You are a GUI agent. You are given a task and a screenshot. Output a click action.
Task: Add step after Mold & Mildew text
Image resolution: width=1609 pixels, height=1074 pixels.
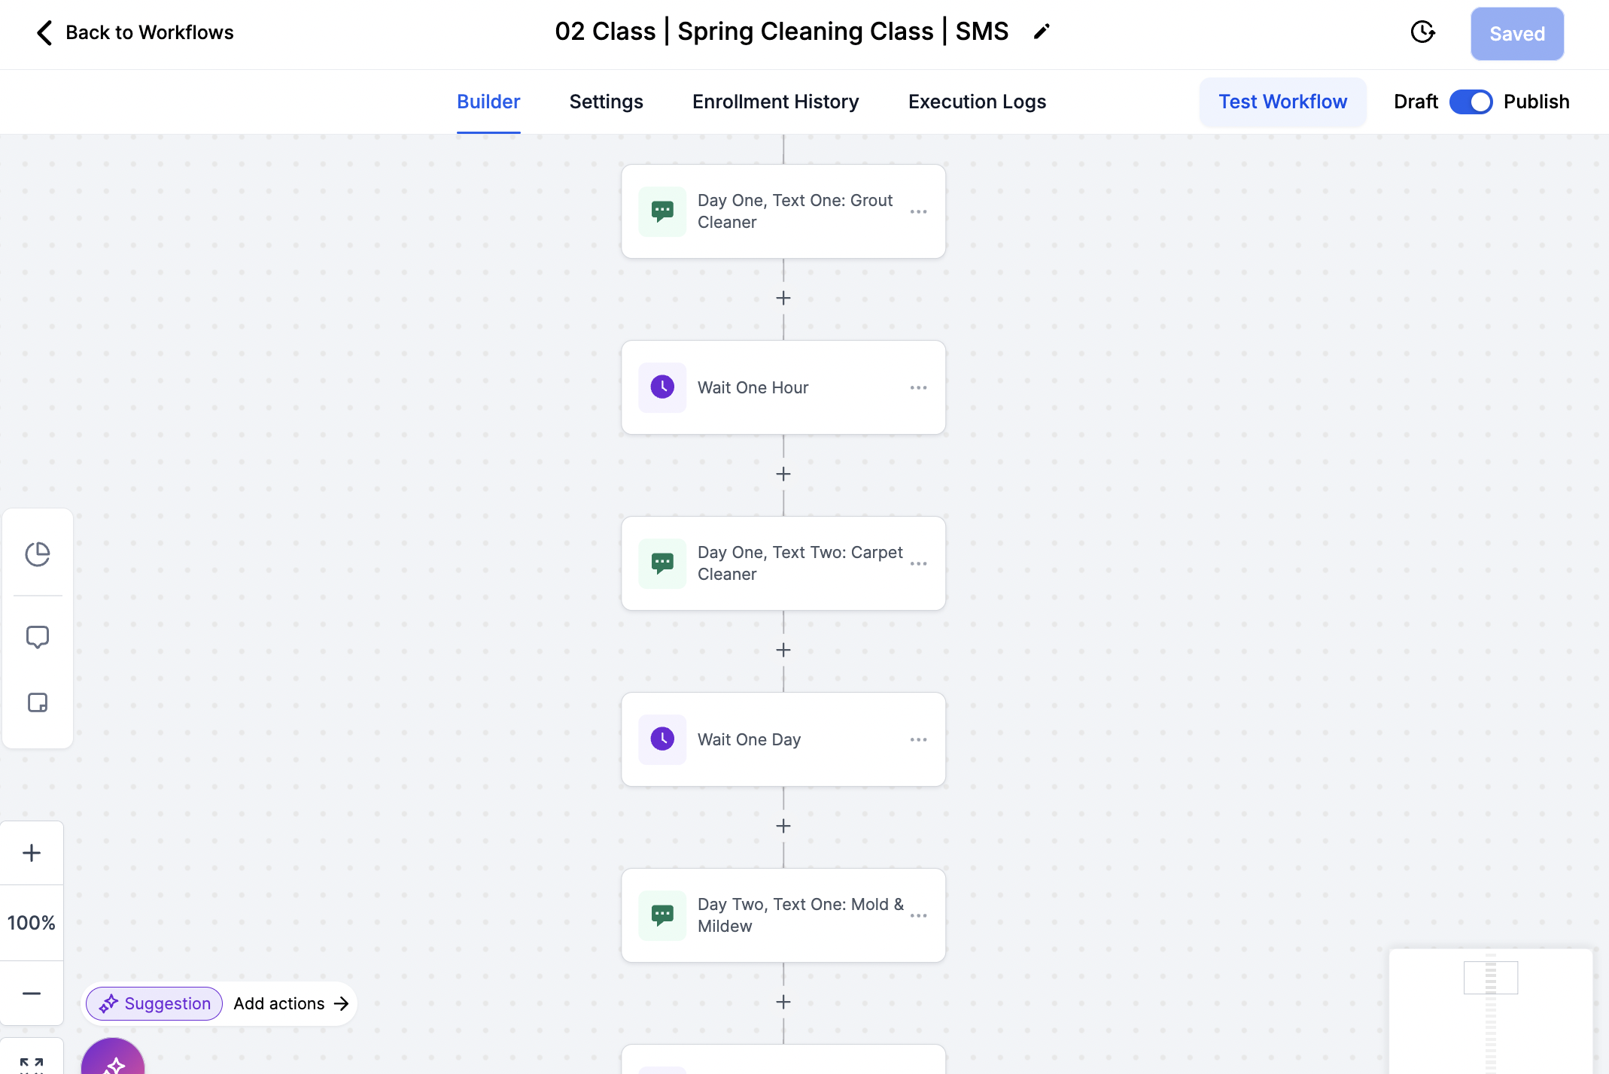click(783, 1003)
